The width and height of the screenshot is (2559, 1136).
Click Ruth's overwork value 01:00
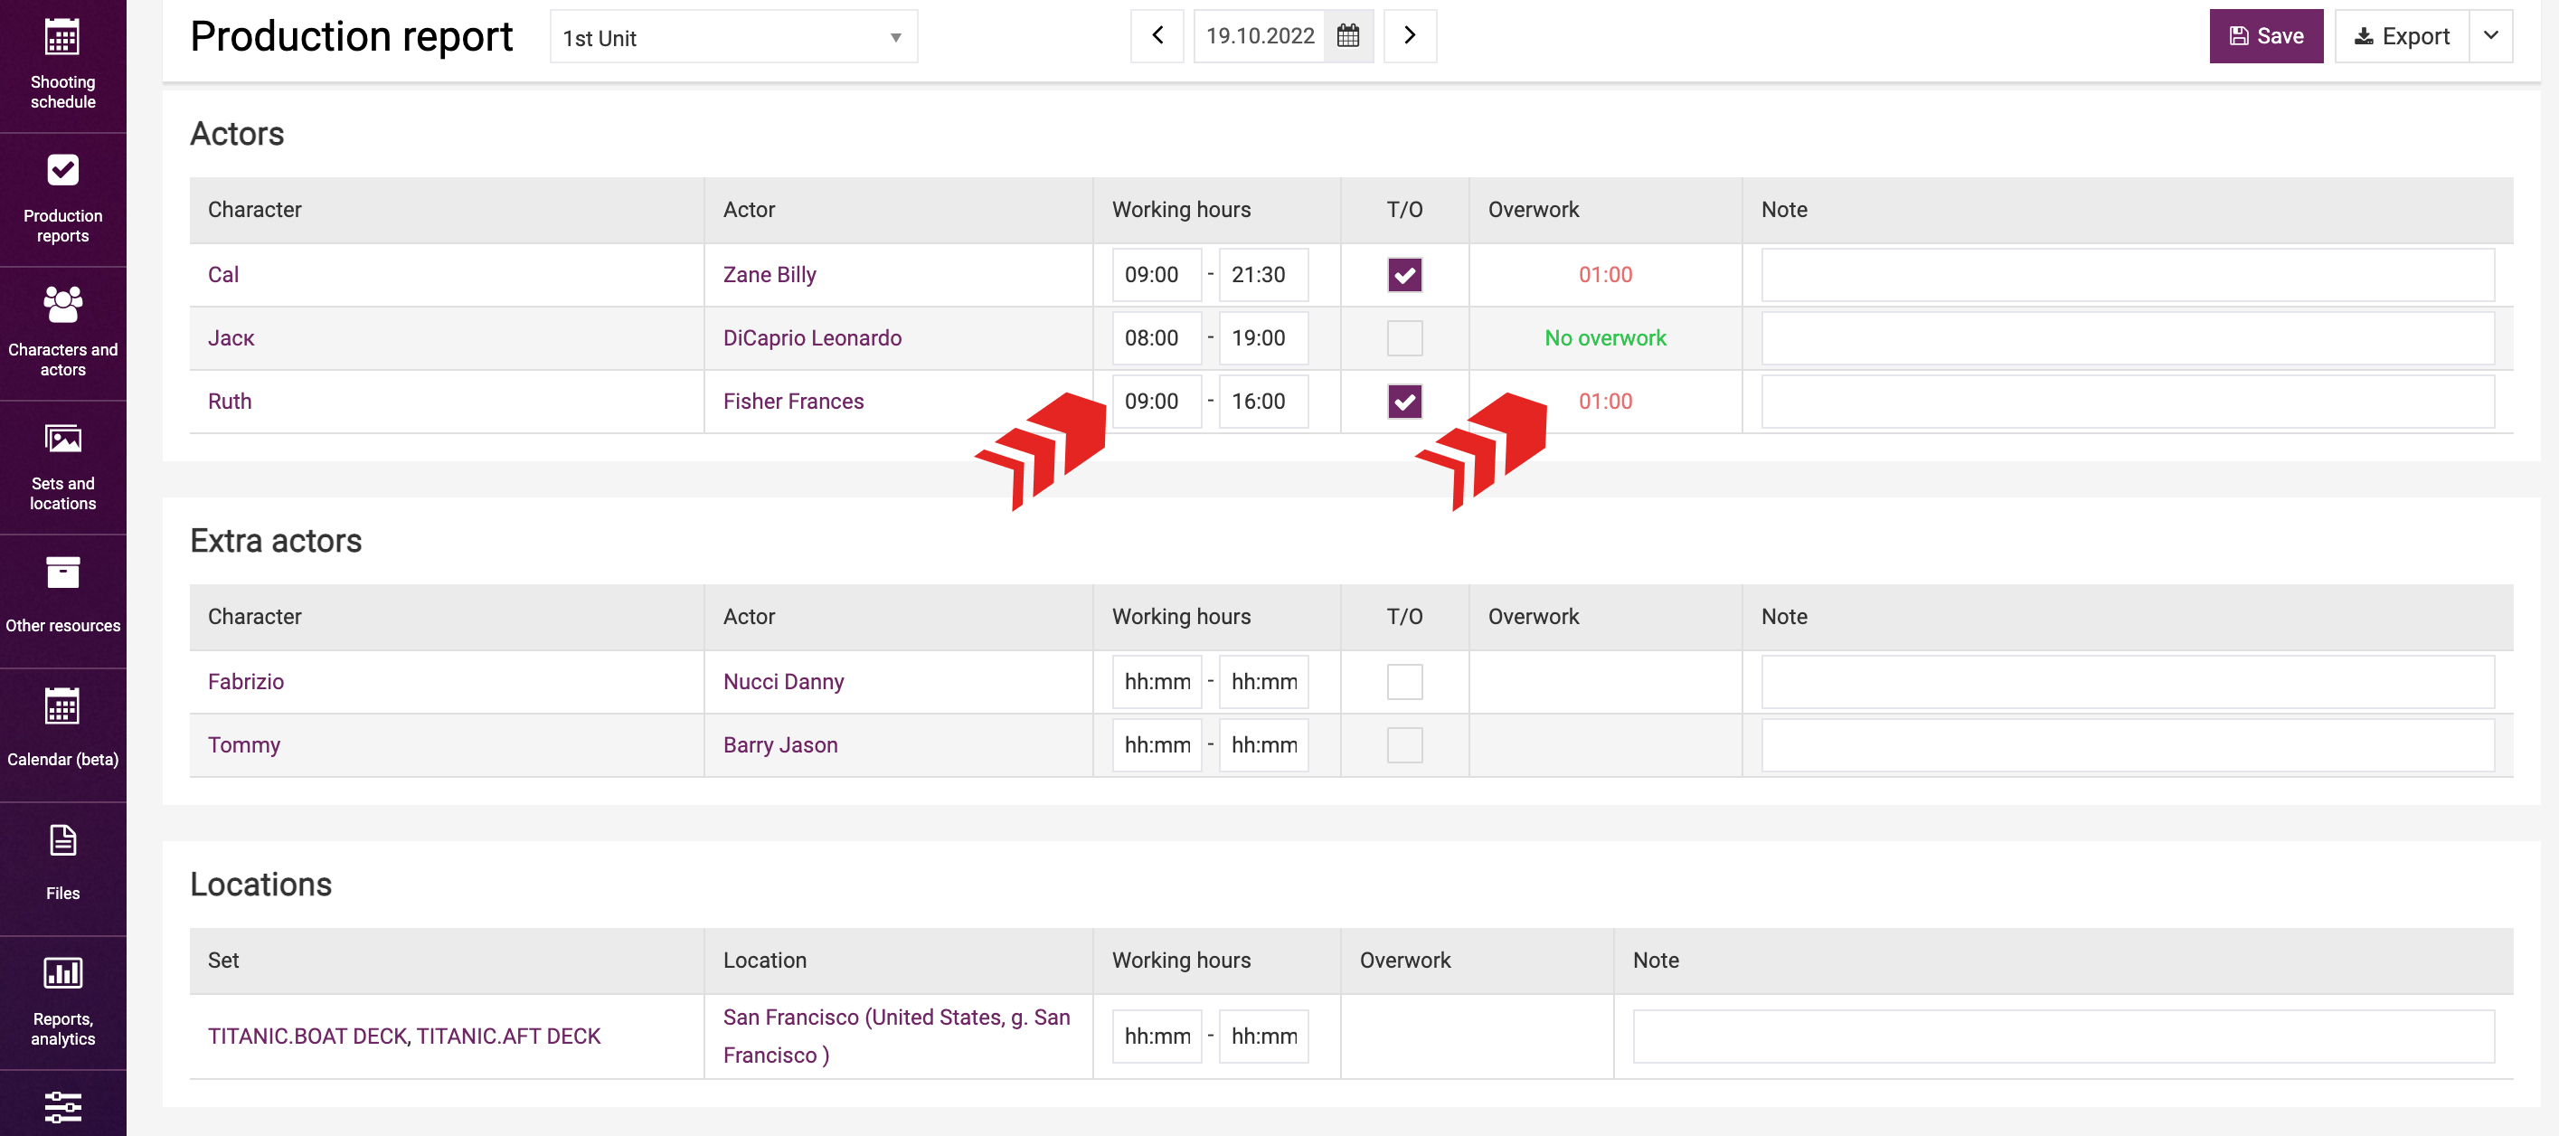click(1605, 402)
